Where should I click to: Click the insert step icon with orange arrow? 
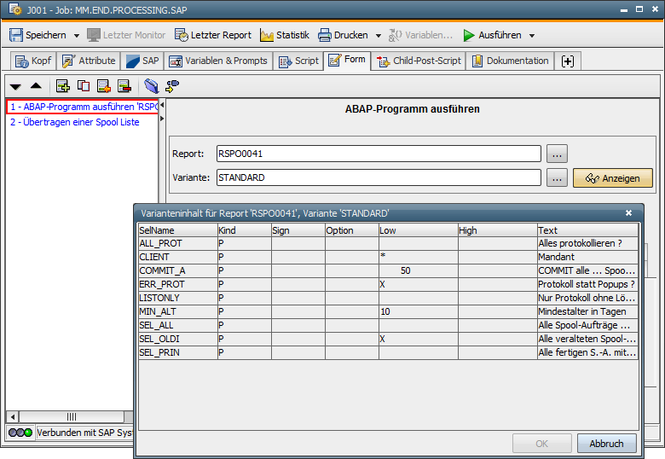(x=104, y=86)
